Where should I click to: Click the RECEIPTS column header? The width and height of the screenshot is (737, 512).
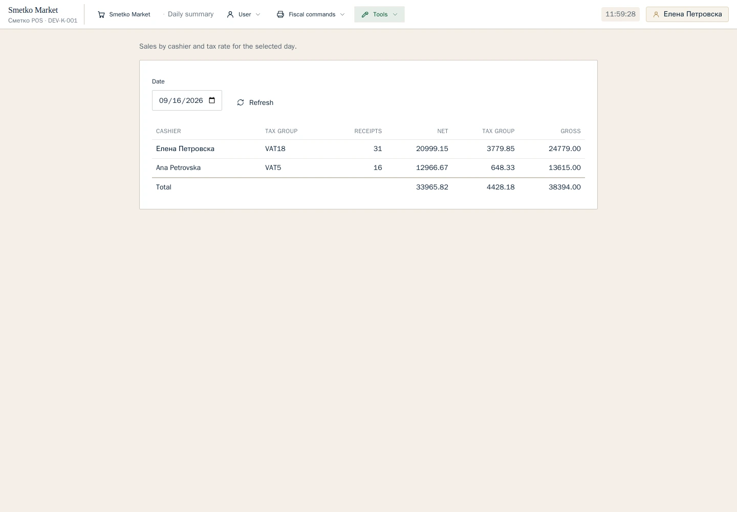368,131
